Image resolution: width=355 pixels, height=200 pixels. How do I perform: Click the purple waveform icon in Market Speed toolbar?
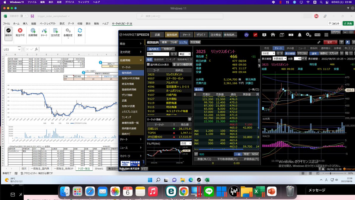(x=246, y=35)
